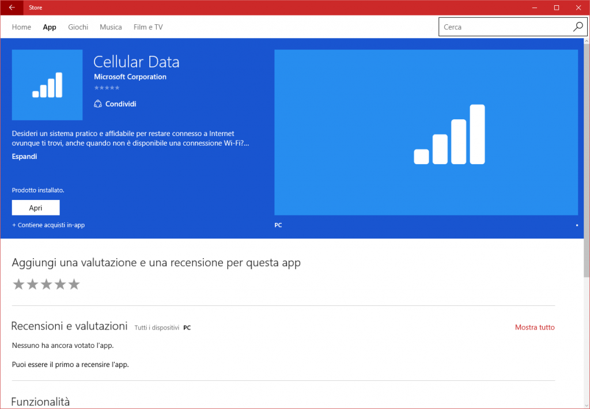Click the Apri button
Screen dimensions: 590x409
pyautogui.click(x=36, y=208)
